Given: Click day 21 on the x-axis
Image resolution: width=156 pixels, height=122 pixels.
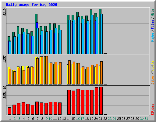Looking at the screenshot, I should point(101,119).
